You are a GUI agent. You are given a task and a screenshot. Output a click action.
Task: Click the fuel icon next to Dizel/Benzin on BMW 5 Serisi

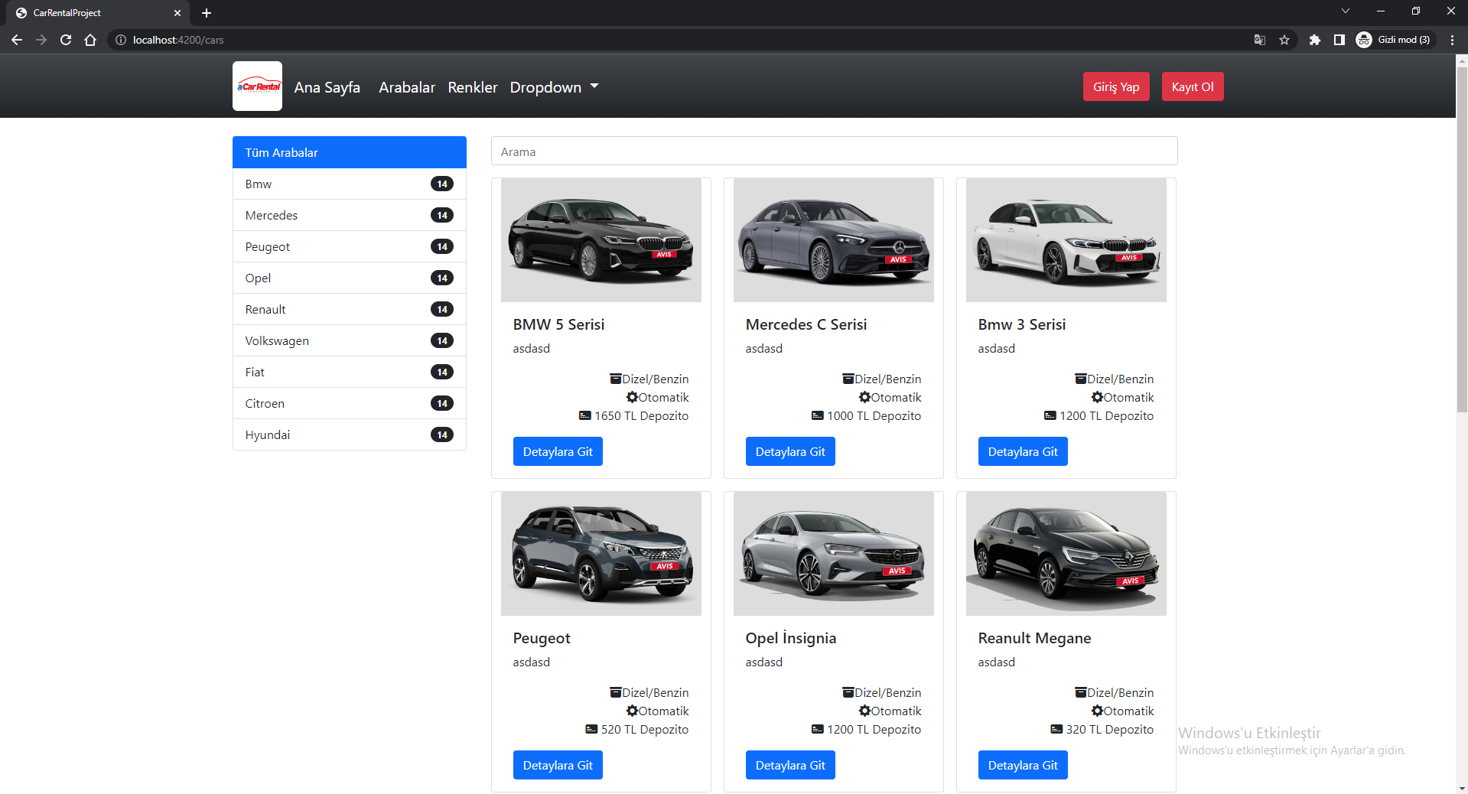tap(614, 379)
